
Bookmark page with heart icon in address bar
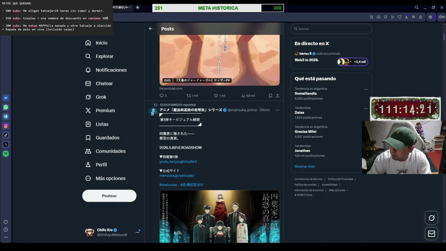[x=399, y=17]
